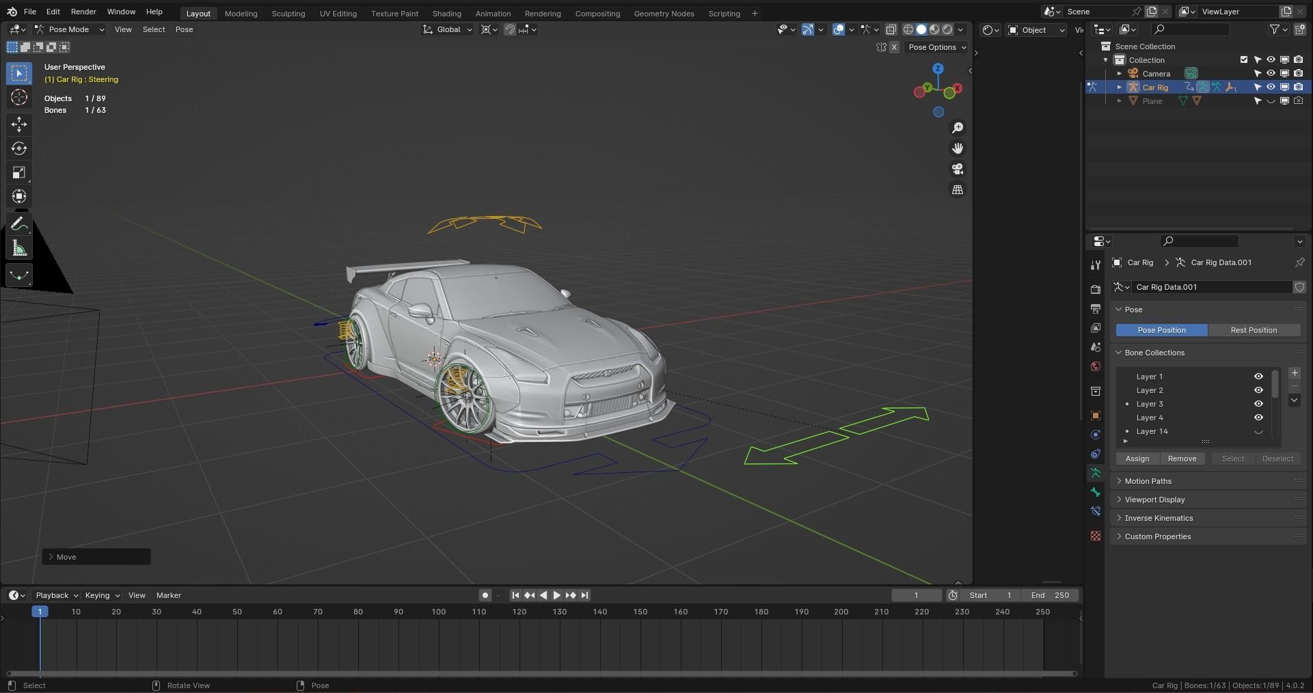Click the current frame number field
This screenshot has height=693, width=1313.
point(916,595)
